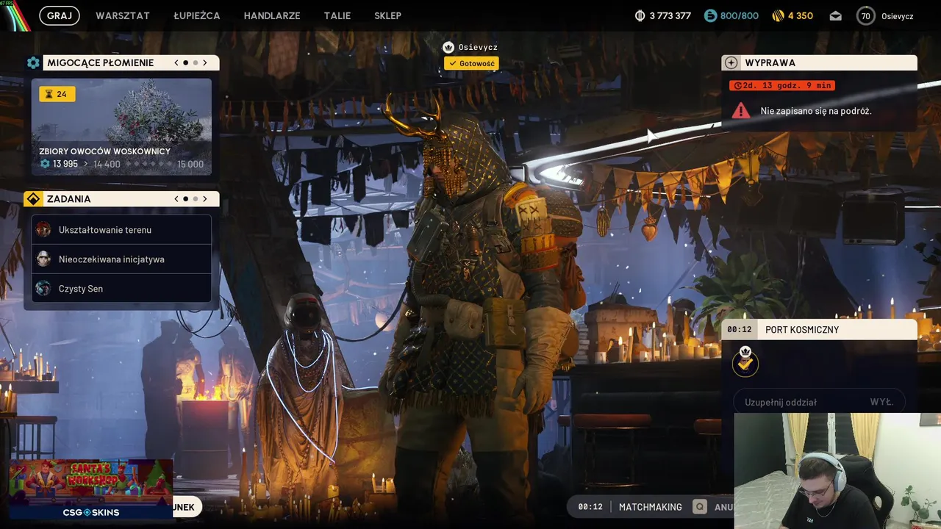Click the crown leader icon above the character
The image size is (941, 529).
click(x=448, y=47)
